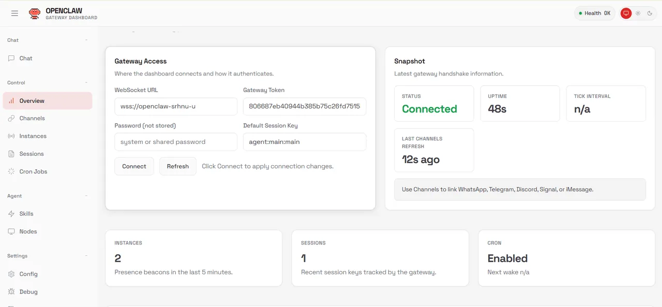Click the Skills lightning bolt icon
The width and height of the screenshot is (662, 307).
[11, 214]
